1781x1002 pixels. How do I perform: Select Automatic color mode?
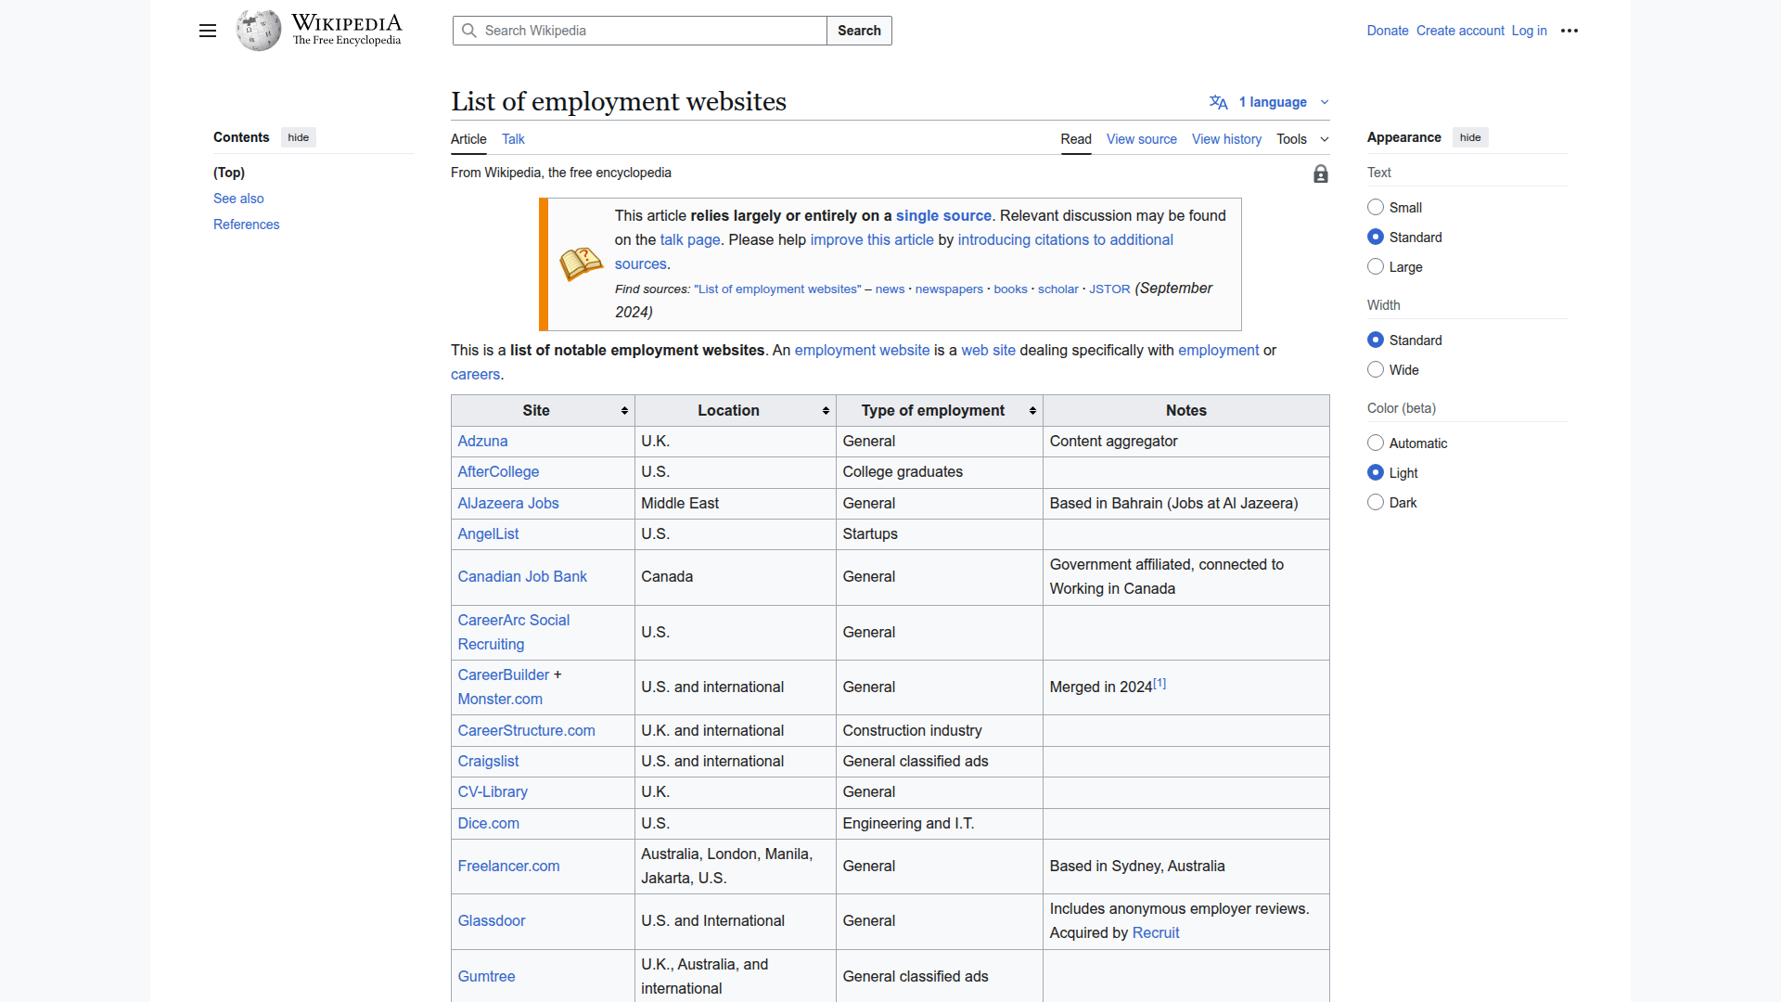(x=1376, y=443)
